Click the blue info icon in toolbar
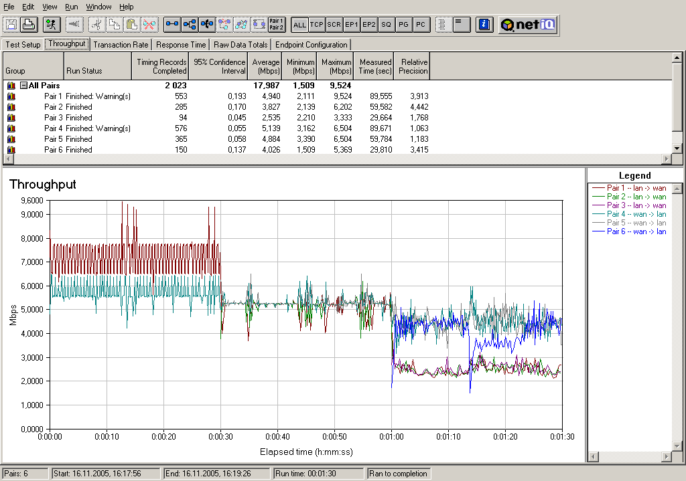The height and width of the screenshot is (481, 686). (x=484, y=25)
